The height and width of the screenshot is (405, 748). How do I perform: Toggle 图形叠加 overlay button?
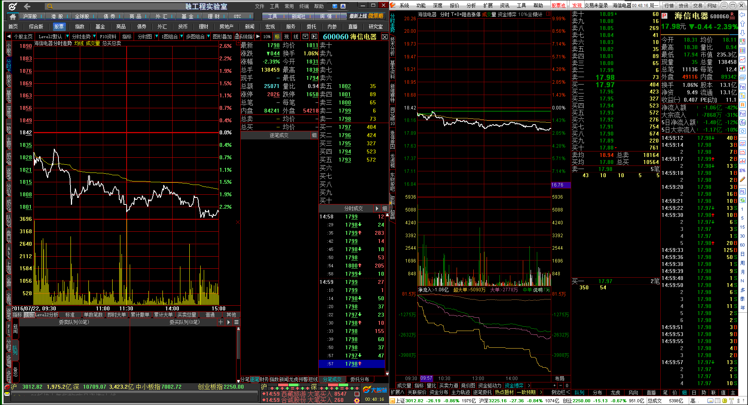[x=222, y=37]
